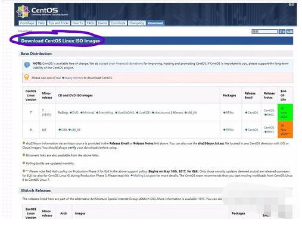Open the x86_64 link for CentOS 6.9

click(74, 130)
